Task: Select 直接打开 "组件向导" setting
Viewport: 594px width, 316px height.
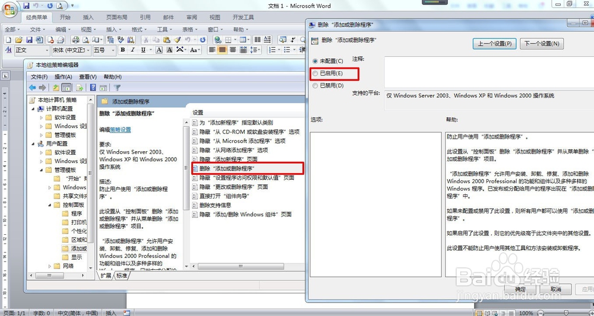Action: click(220, 196)
